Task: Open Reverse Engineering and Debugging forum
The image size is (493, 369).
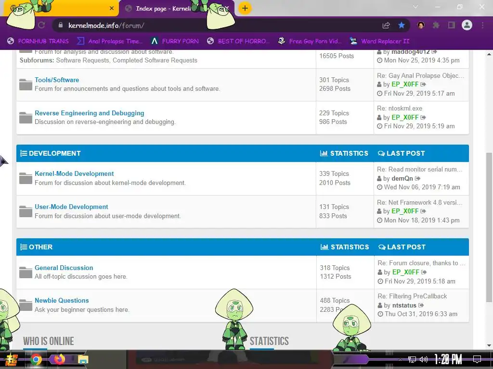Action: (89, 113)
